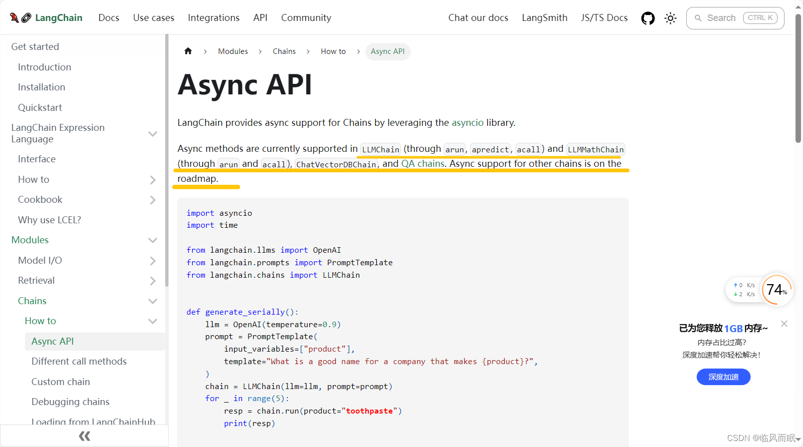Click Chains breadcrumb

click(284, 51)
